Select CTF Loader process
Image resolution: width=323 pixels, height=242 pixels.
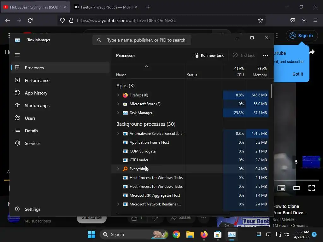190,160
